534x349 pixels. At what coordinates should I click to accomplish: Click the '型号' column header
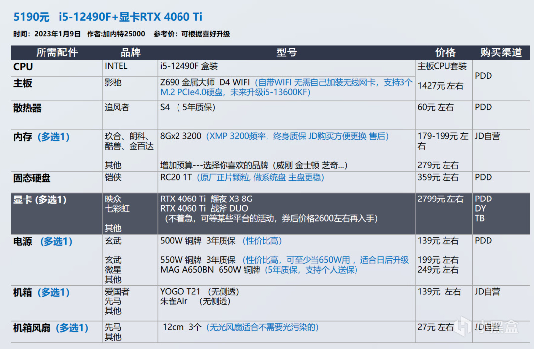pyautogui.click(x=286, y=52)
